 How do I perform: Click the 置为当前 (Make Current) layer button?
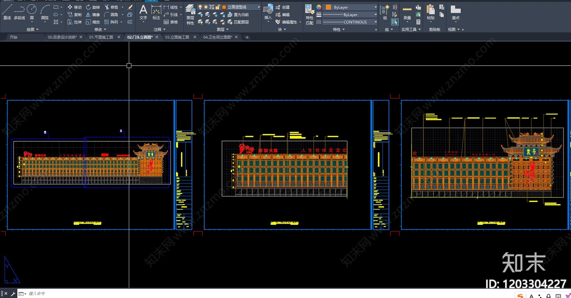238,15
